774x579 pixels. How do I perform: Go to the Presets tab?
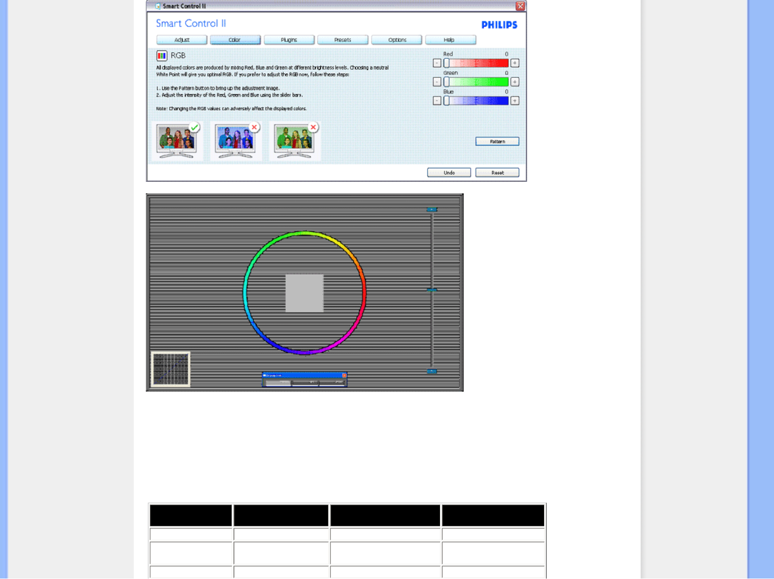[342, 40]
